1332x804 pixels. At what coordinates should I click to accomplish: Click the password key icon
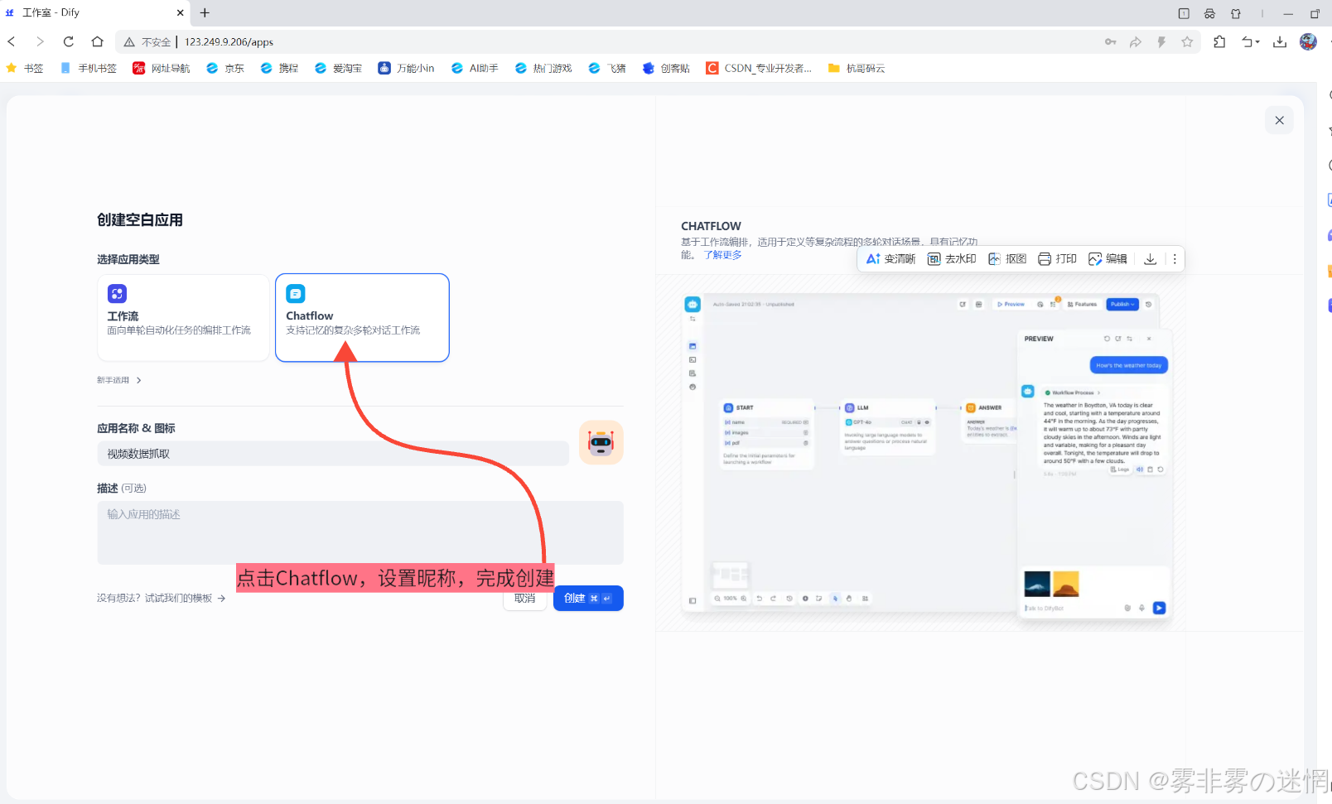tap(1110, 41)
